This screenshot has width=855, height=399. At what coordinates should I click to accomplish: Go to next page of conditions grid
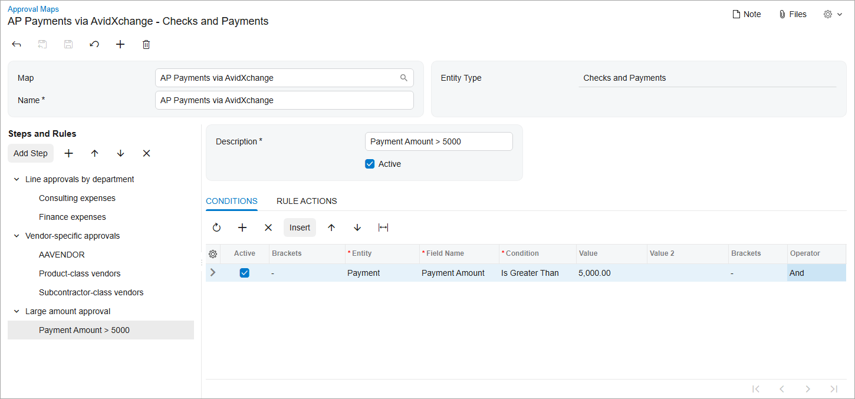pyautogui.click(x=808, y=389)
